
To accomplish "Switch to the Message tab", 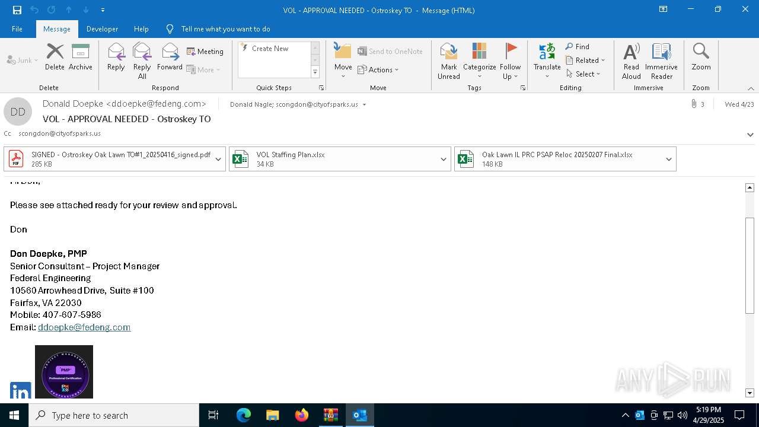I will click(57, 29).
